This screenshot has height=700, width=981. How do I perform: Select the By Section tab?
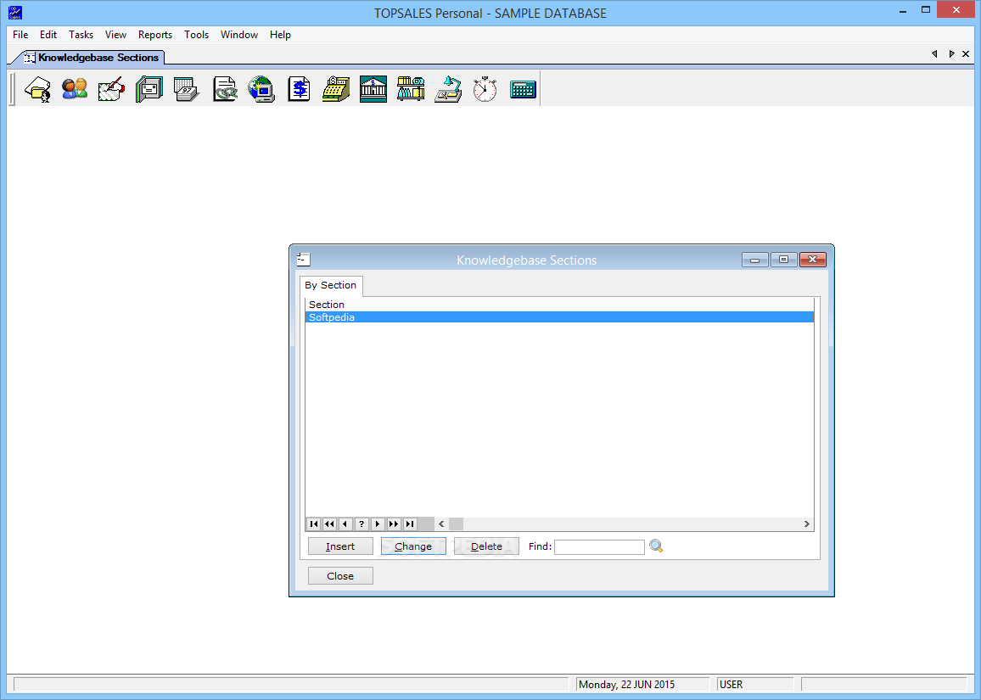[x=330, y=285]
